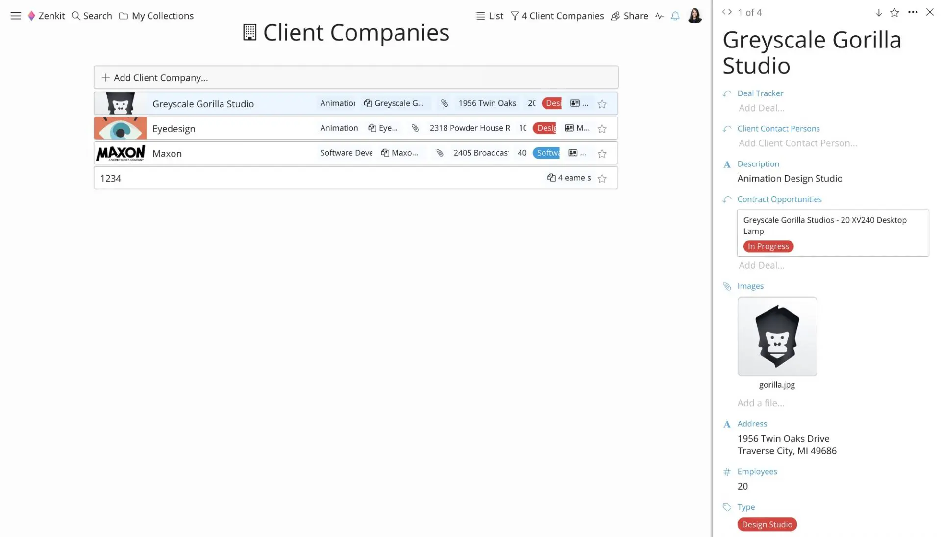
Task: Open the 4 eame s linked items
Action: coord(569,178)
